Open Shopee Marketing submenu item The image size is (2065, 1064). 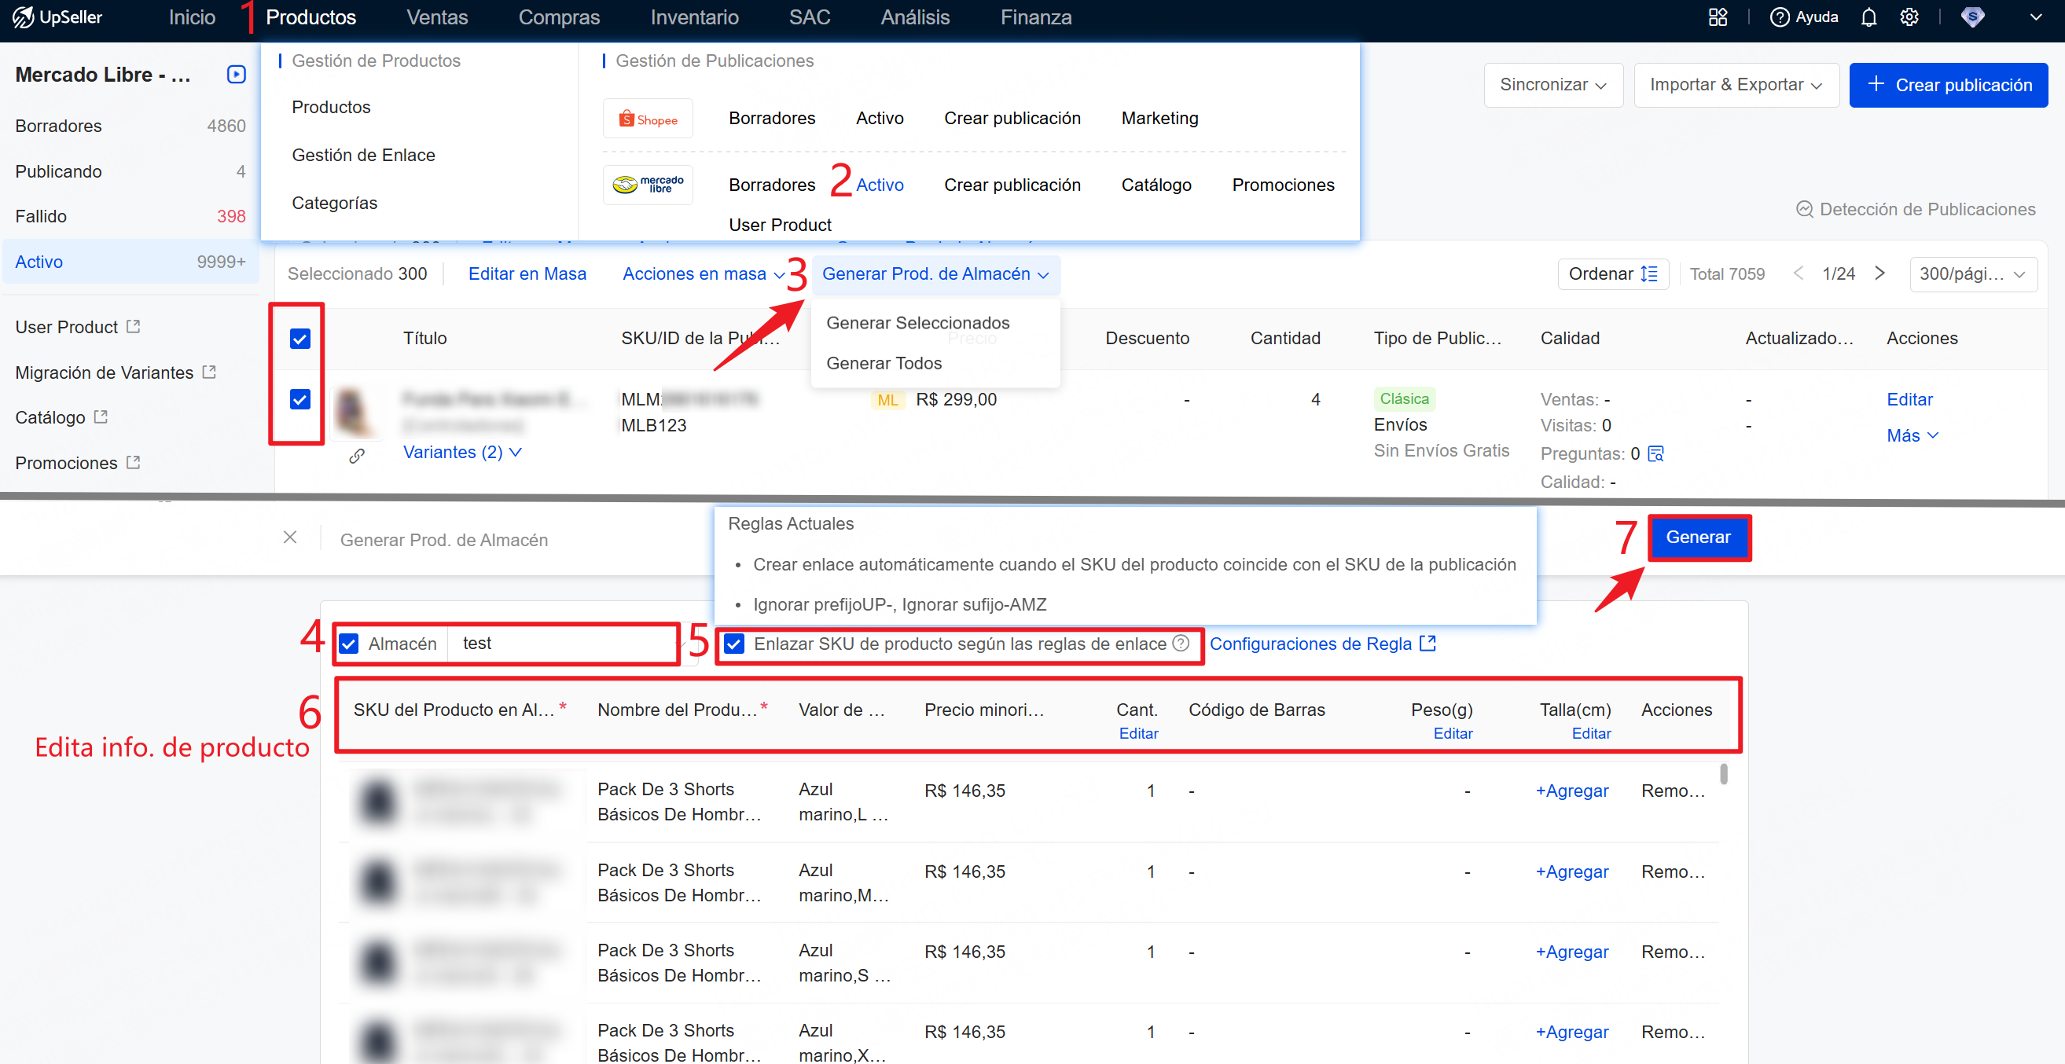pyautogui.click(x=1159, y=119)
